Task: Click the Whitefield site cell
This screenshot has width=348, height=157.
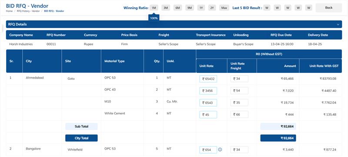Action: (75, 150)
